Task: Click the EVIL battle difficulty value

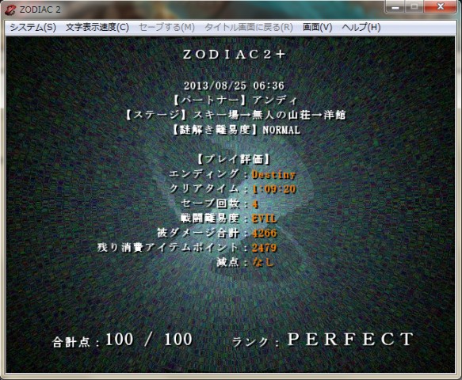Action: click(x=265, y=218)
